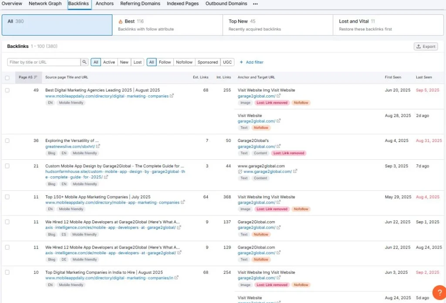The image size is (446, 303).
Task: Check the Top 150+ Mobile App Marketing row
Action: coord(7,197)
